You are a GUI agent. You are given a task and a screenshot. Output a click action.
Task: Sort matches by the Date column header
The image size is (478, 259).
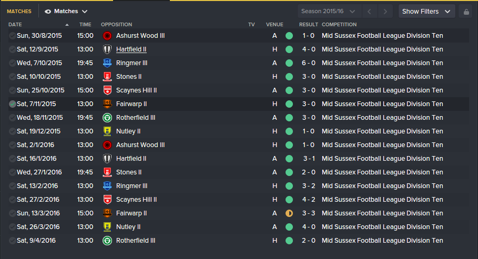15,25
